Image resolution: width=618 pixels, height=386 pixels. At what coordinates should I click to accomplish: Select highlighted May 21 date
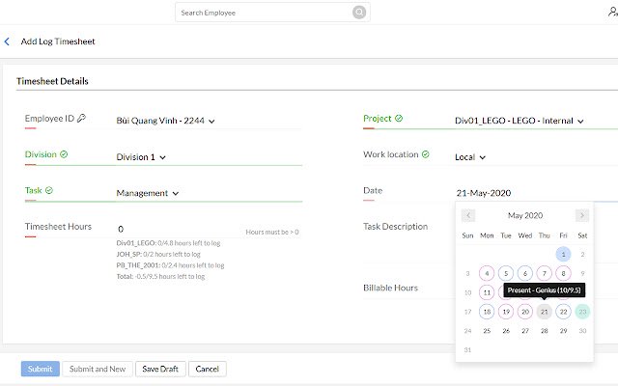tap(544, 312)
